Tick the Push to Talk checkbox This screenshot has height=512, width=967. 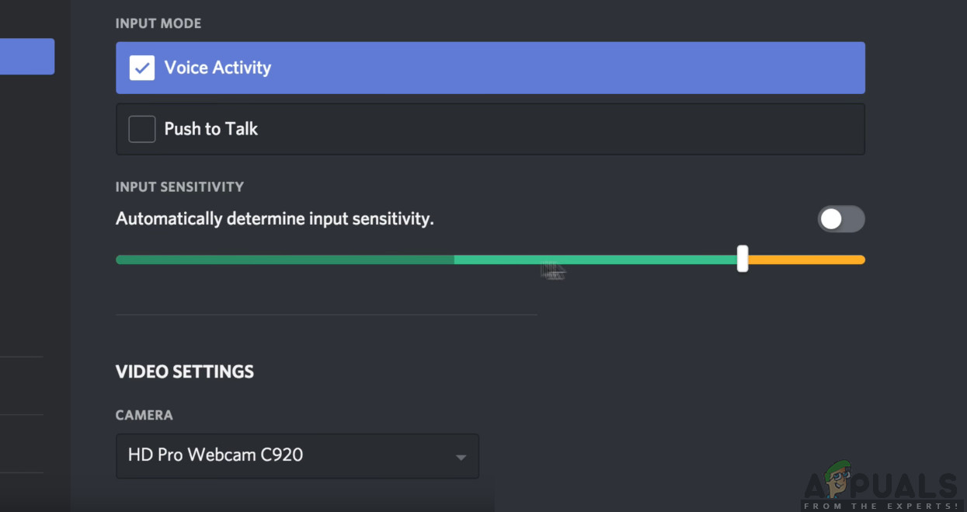(x=142, y=129)
